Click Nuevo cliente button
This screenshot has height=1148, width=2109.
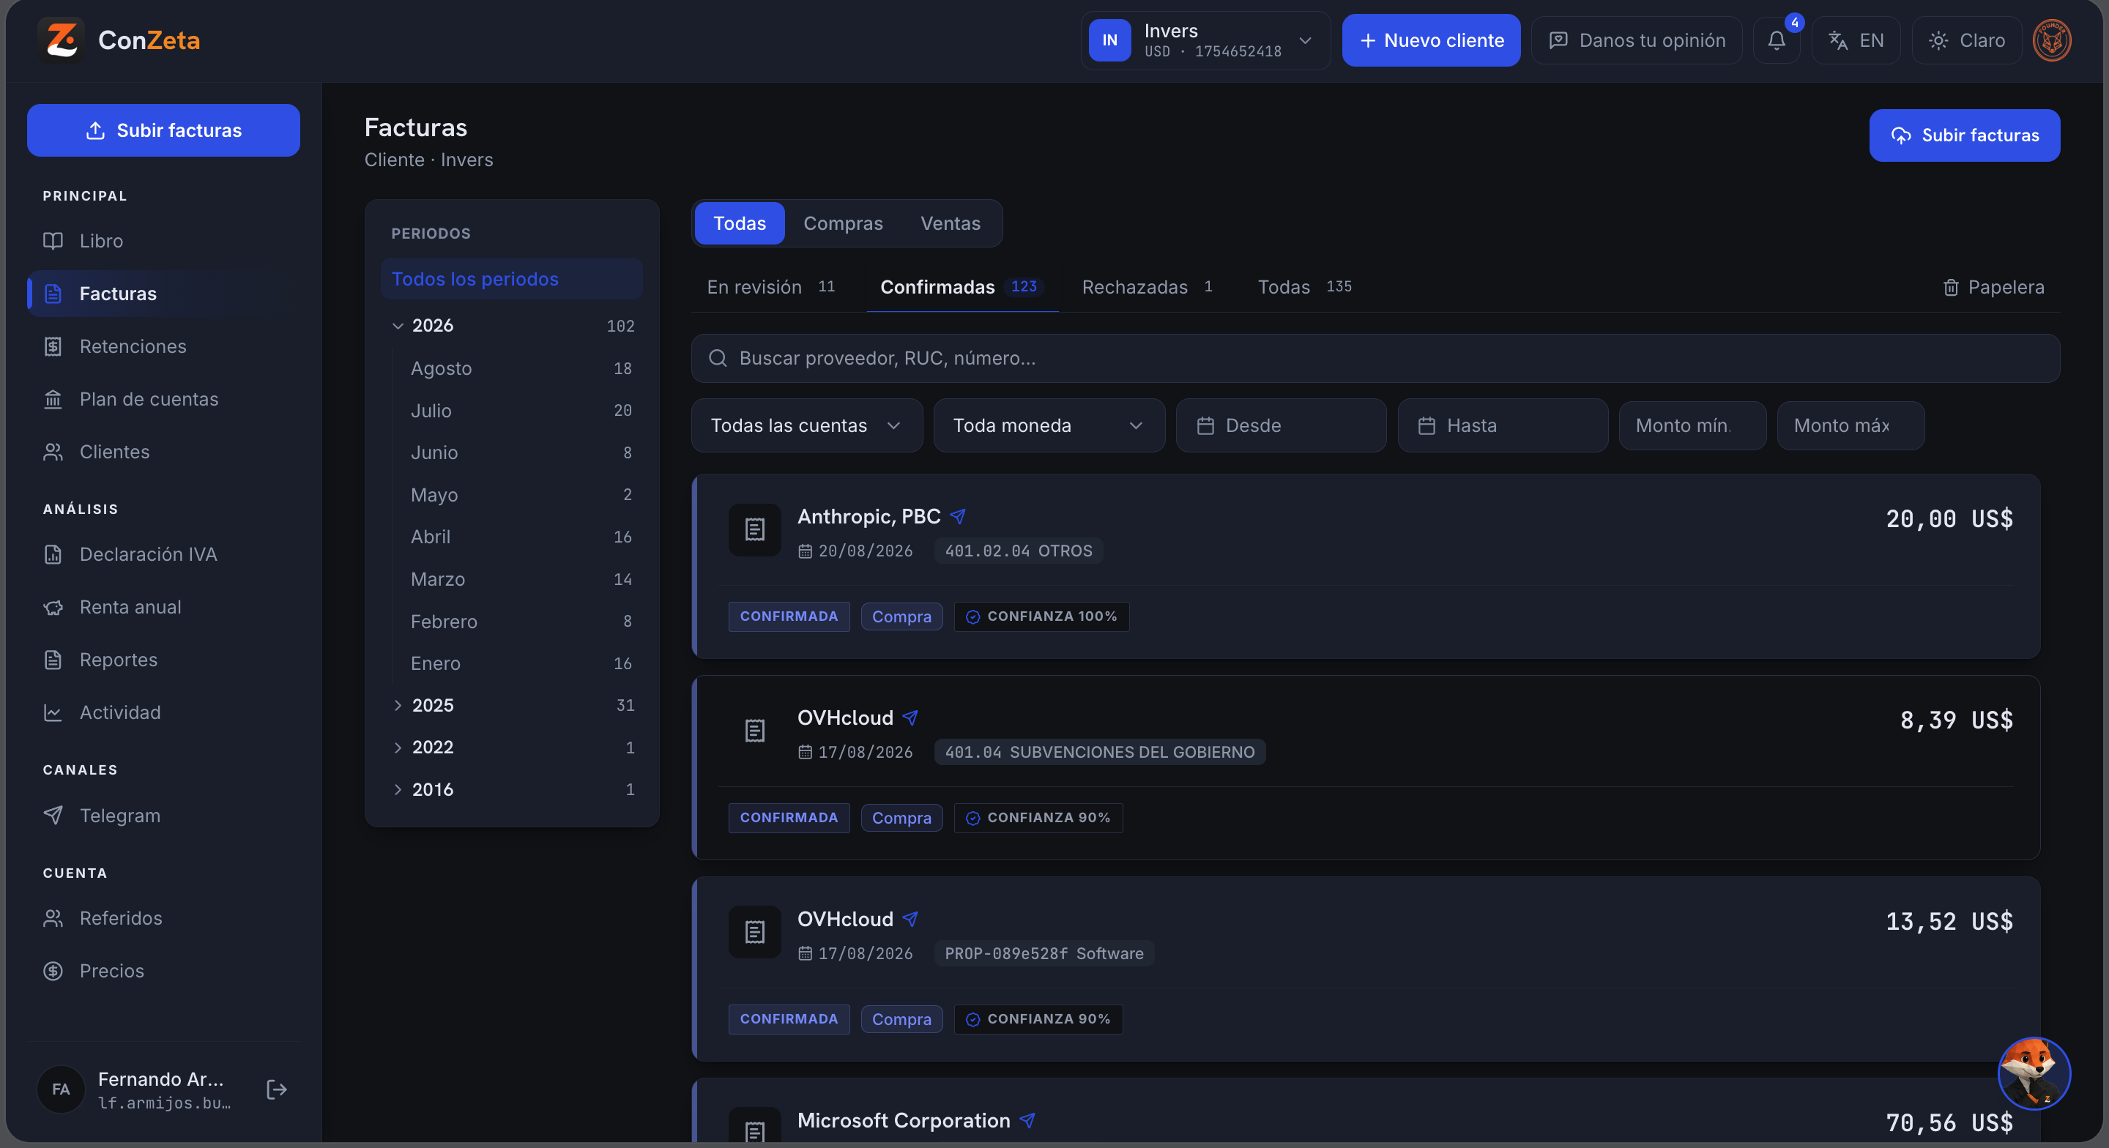coord(1430,40)
